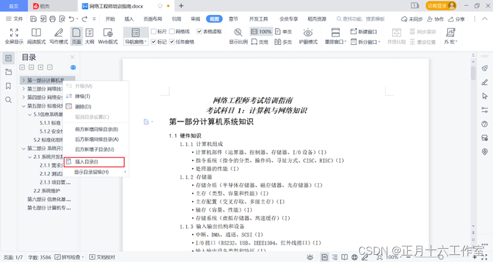The width and height of the screenshot is (493, 262).
Task: Click the print icon in quick access bar
Action: (x=52, y=19)
